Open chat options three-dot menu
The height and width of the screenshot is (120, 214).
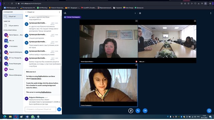pyautogui.click(x=59, y=12)
